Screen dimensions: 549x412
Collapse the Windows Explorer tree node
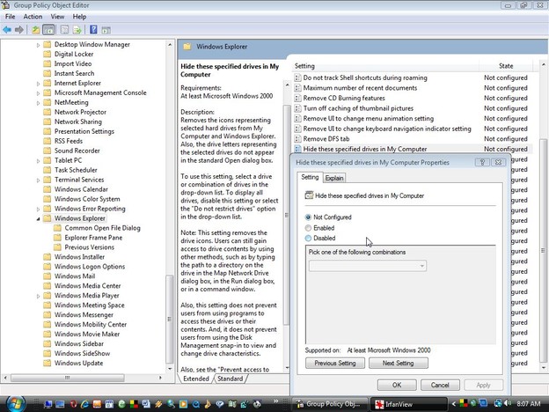pyautogui.click(x=38, y=218)
